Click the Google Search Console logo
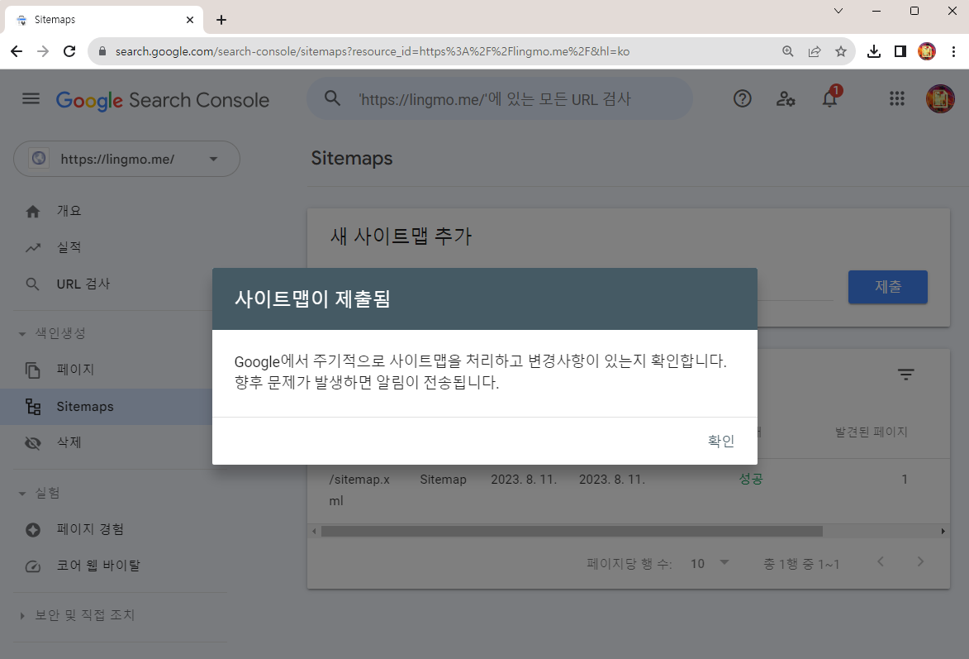 point(163,100)
